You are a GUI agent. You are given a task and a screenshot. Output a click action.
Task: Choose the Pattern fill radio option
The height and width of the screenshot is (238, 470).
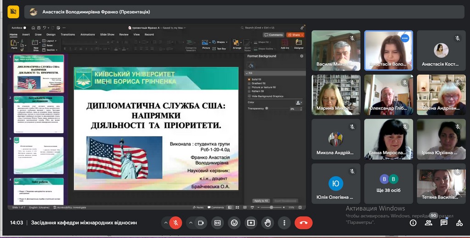tap(249, 91)
